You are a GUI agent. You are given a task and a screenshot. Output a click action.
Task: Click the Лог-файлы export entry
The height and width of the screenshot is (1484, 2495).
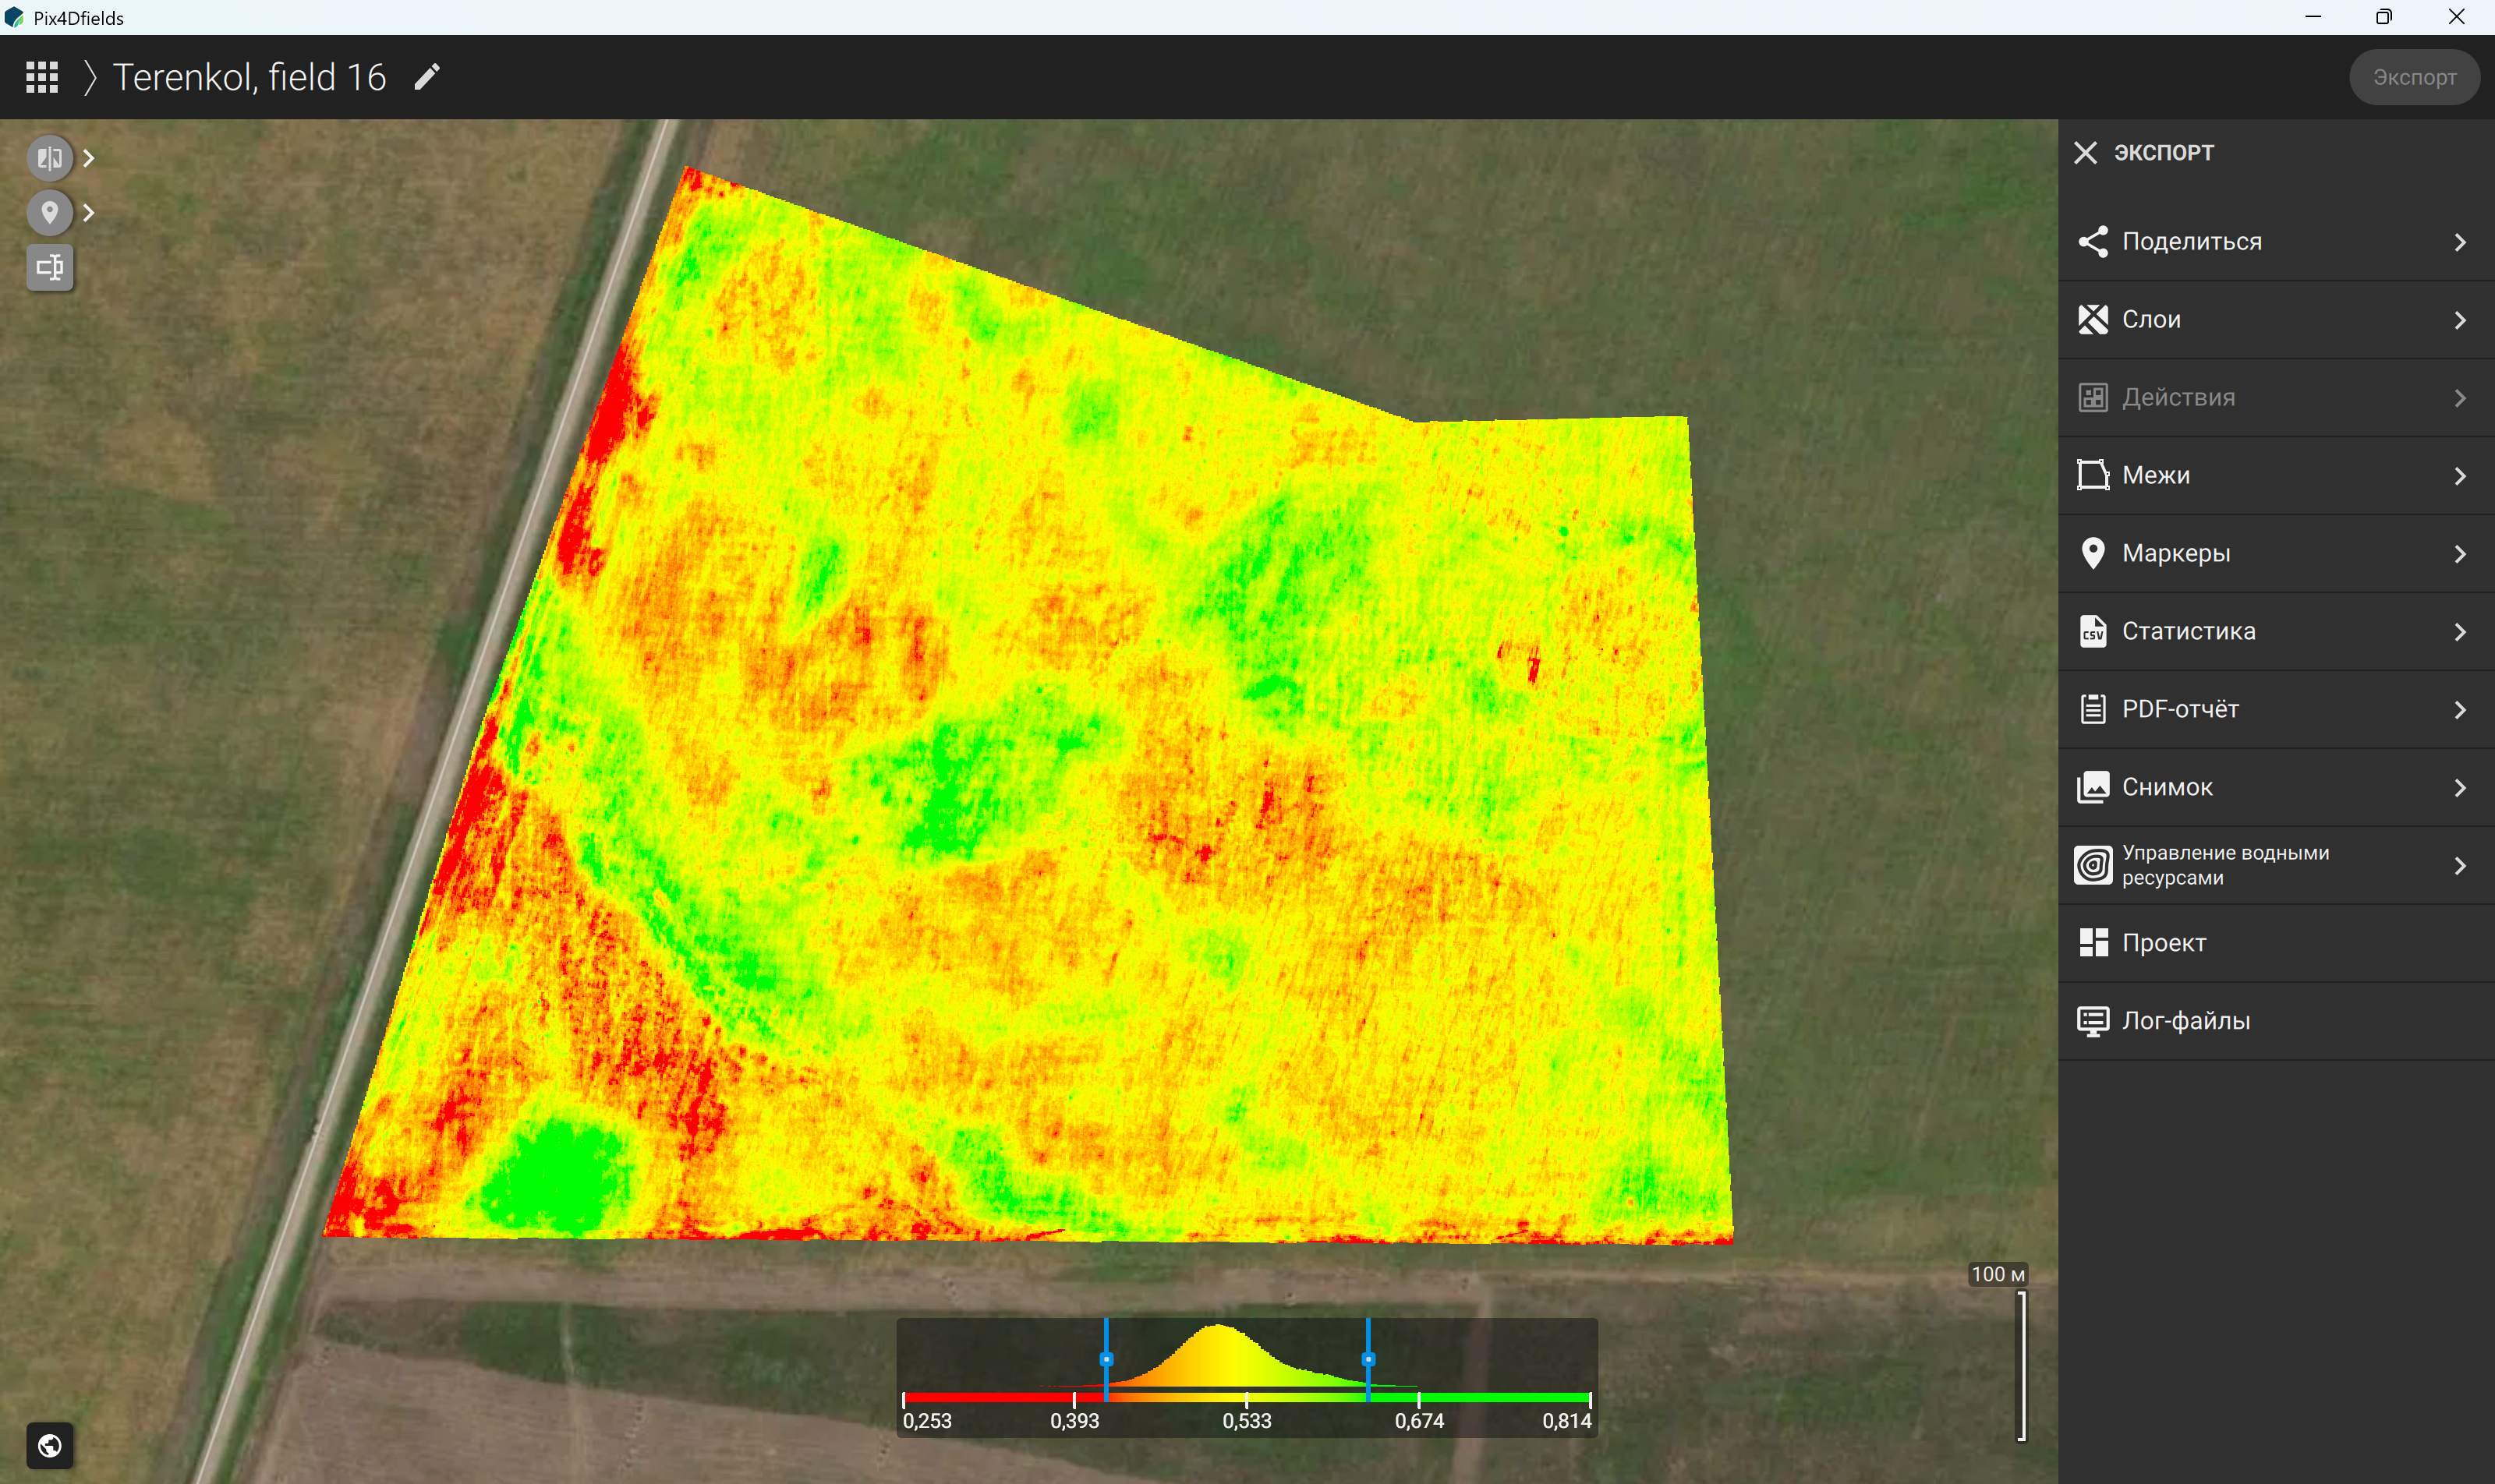pyautogui.click(x=2276, y=1021)
